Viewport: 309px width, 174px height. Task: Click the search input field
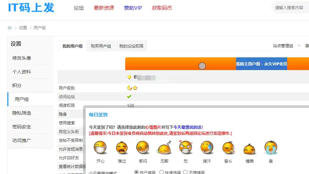point(290,8)
